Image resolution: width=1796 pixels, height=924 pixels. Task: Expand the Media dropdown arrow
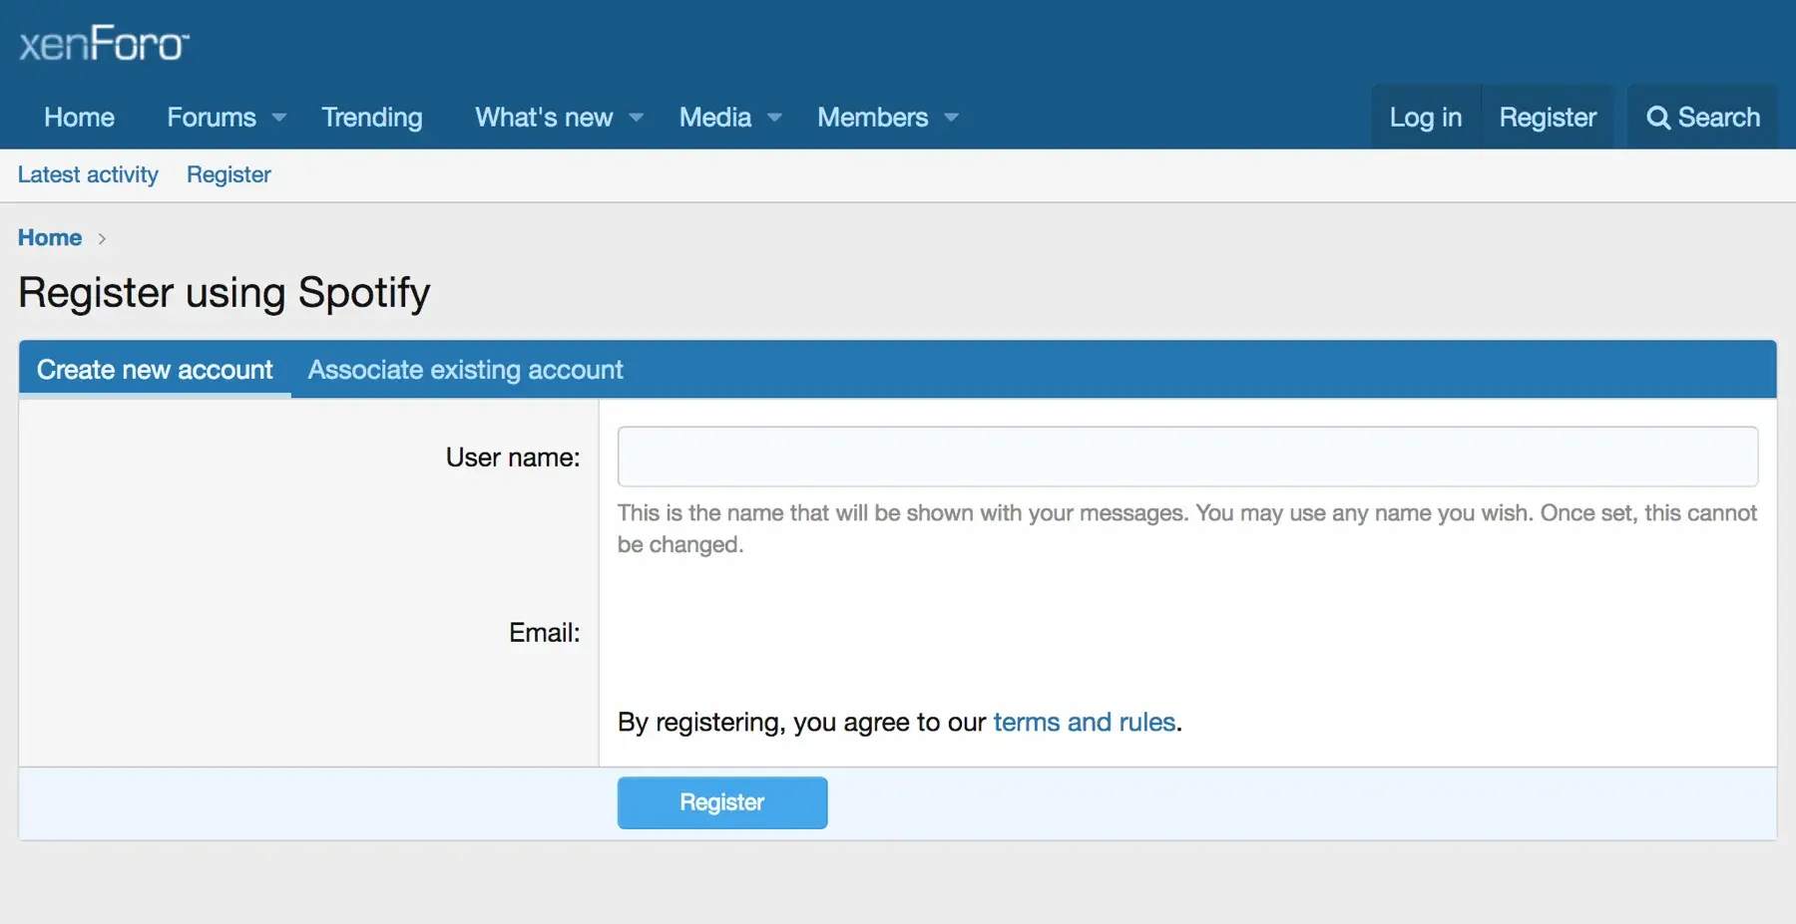pyautogui.click(x=774, y=118)
